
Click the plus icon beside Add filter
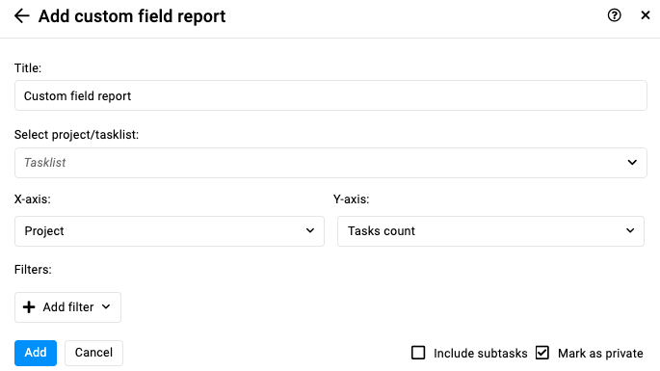29,307
